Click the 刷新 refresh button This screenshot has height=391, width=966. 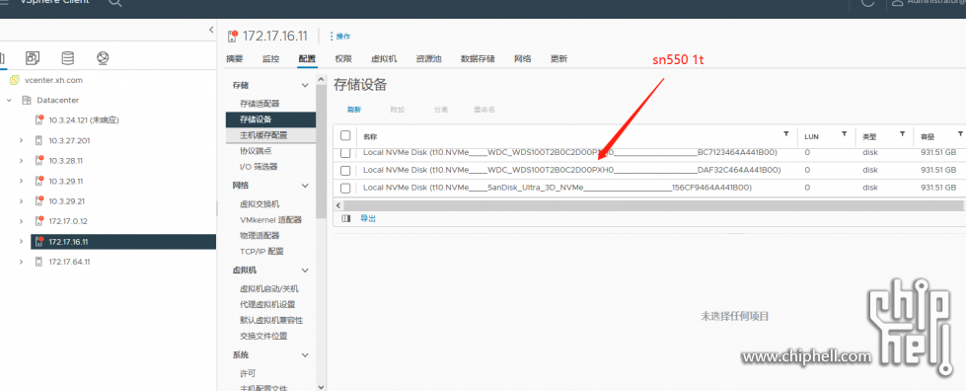point(353,110)
